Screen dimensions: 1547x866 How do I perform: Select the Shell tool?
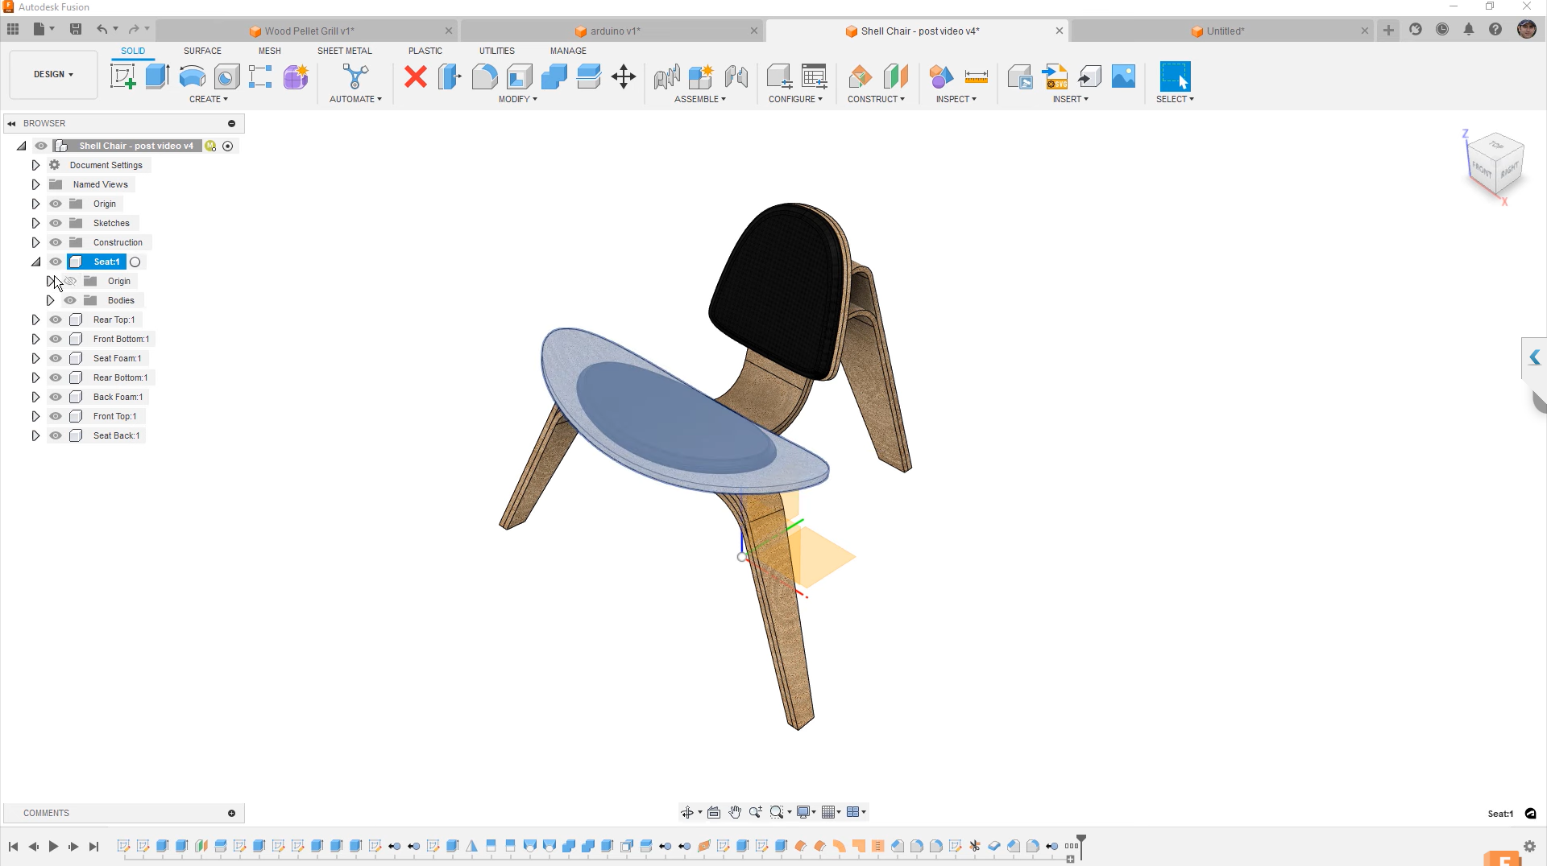519,76
